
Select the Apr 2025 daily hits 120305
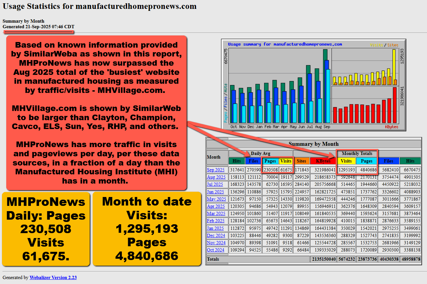pos(236,206)
